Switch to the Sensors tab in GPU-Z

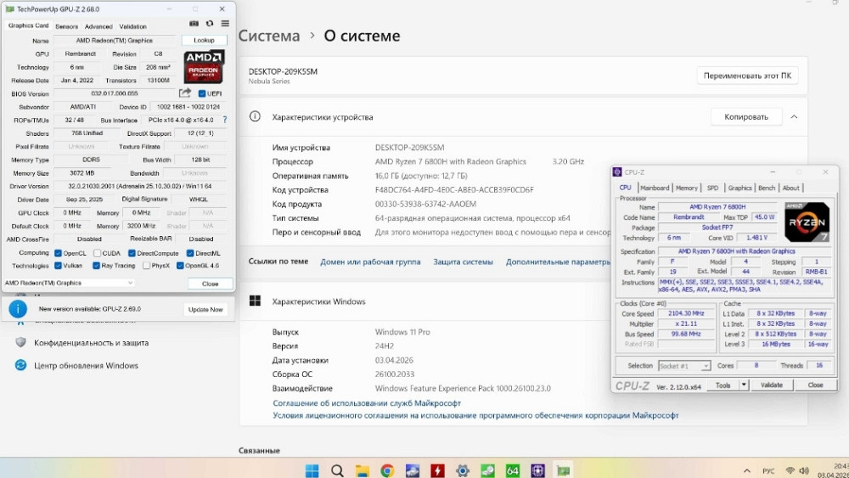click(66, 26)
